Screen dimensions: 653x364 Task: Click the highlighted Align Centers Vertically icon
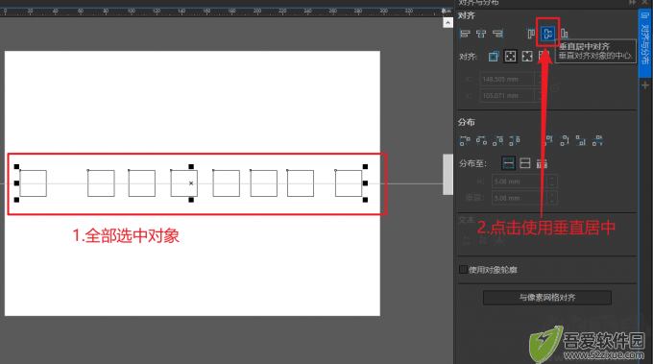[547, 34]
